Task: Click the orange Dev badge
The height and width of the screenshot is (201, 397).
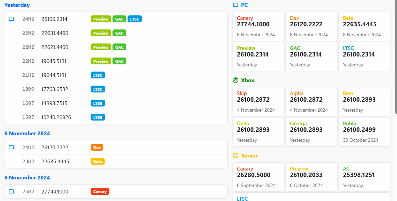Action: 97,148
